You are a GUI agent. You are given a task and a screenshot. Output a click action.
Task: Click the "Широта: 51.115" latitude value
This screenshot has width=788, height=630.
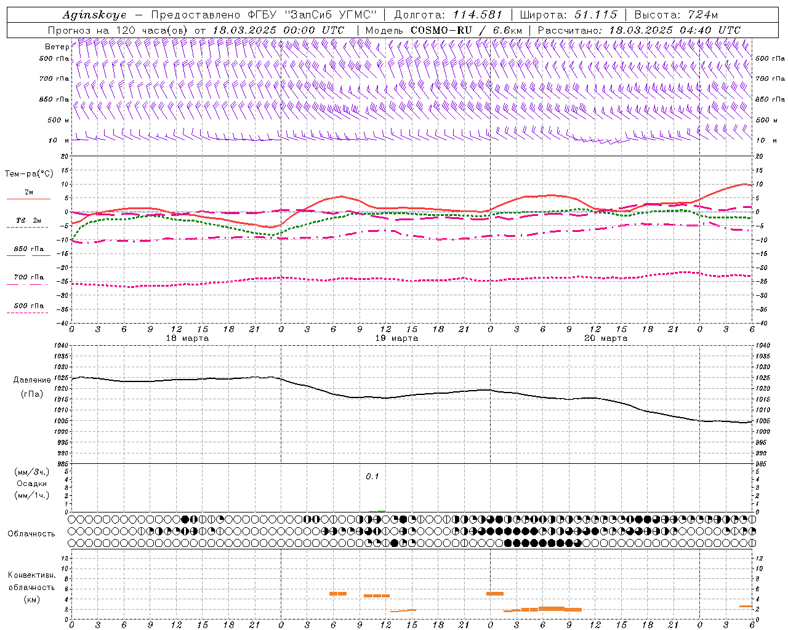(x=569, y=15)
